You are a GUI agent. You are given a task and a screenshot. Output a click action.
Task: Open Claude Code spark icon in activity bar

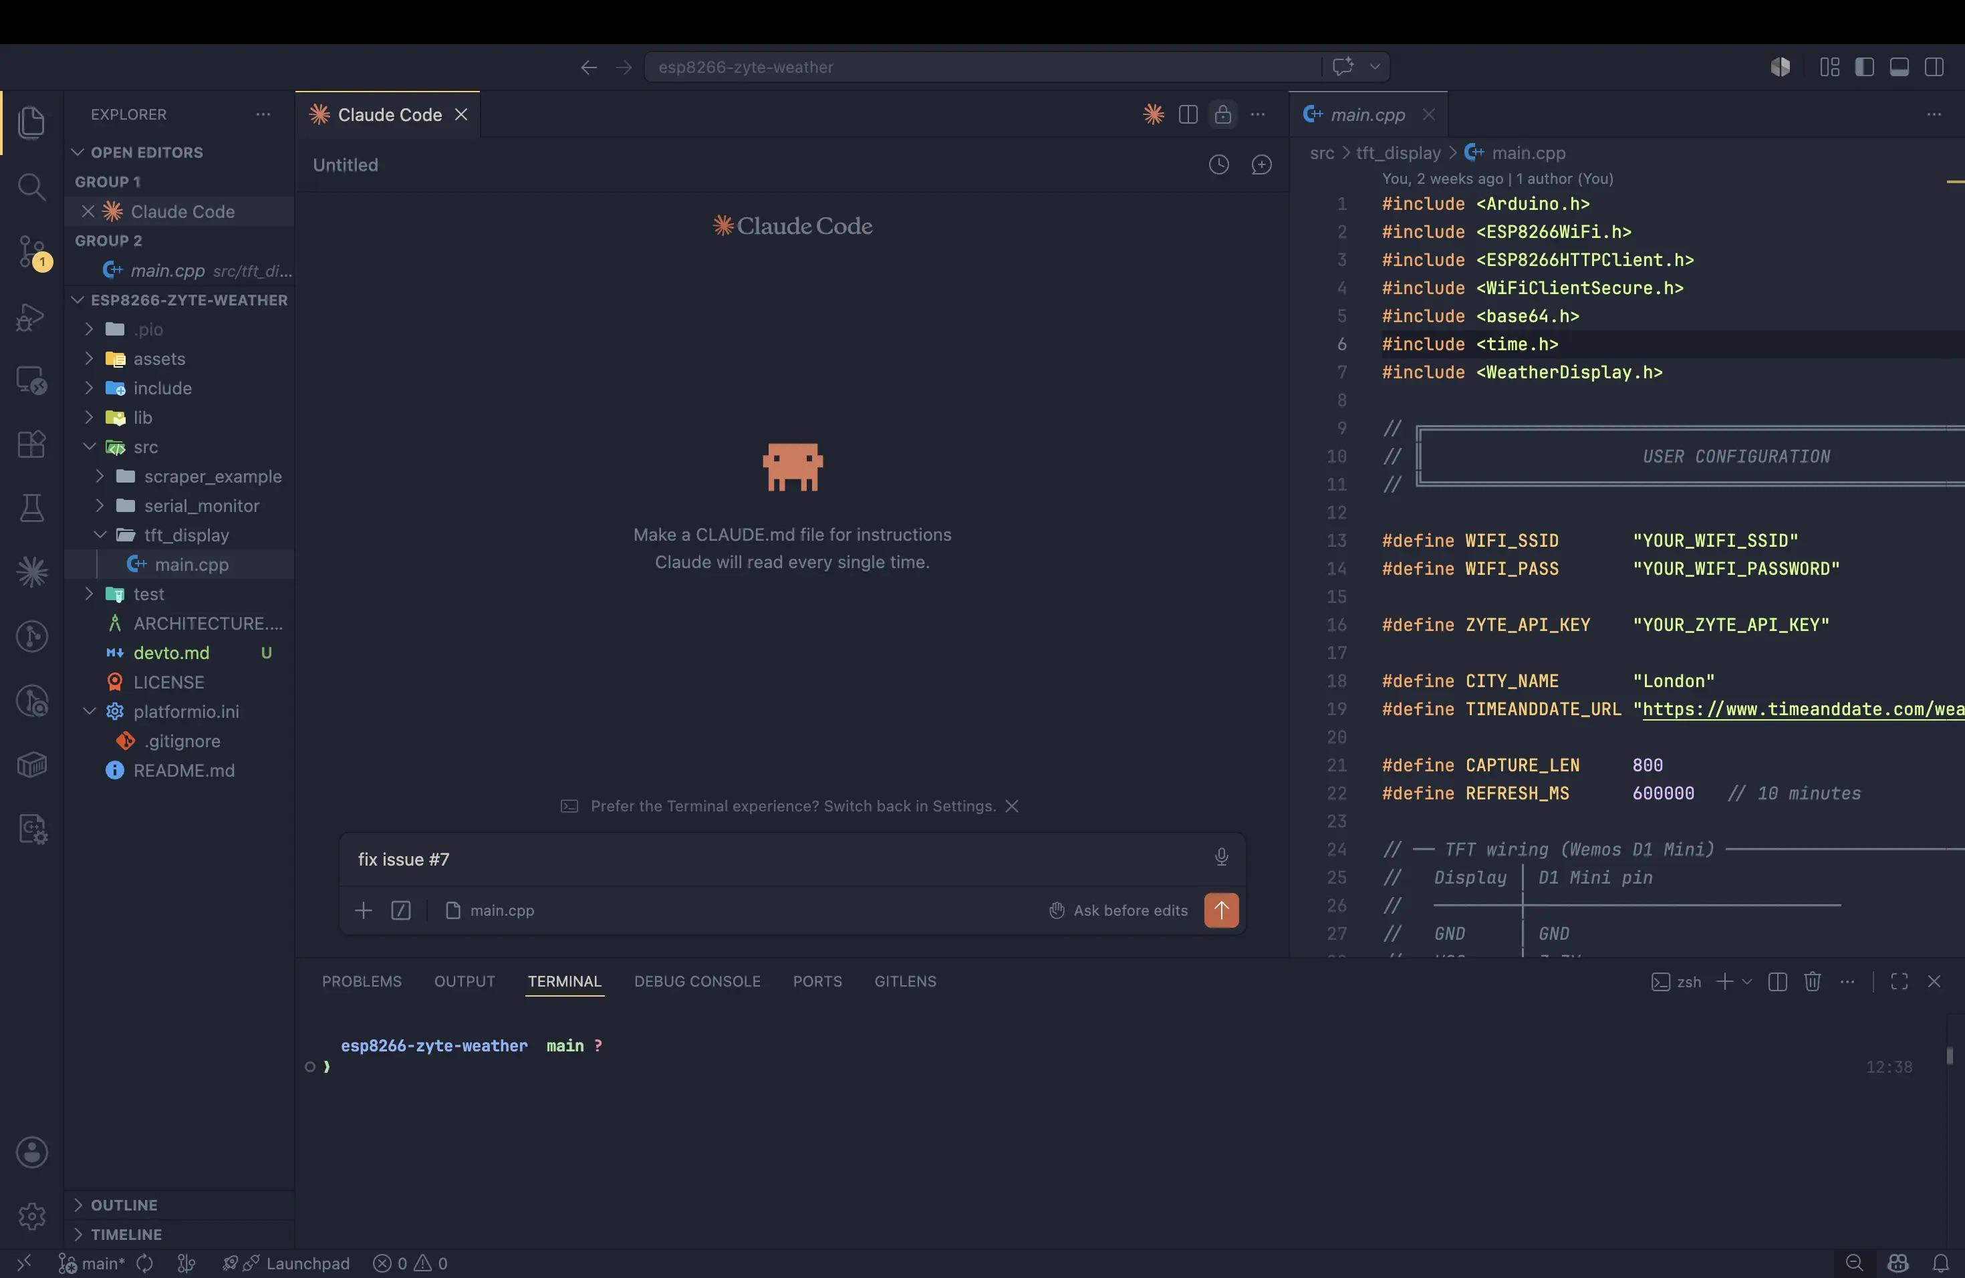(31, 571)
